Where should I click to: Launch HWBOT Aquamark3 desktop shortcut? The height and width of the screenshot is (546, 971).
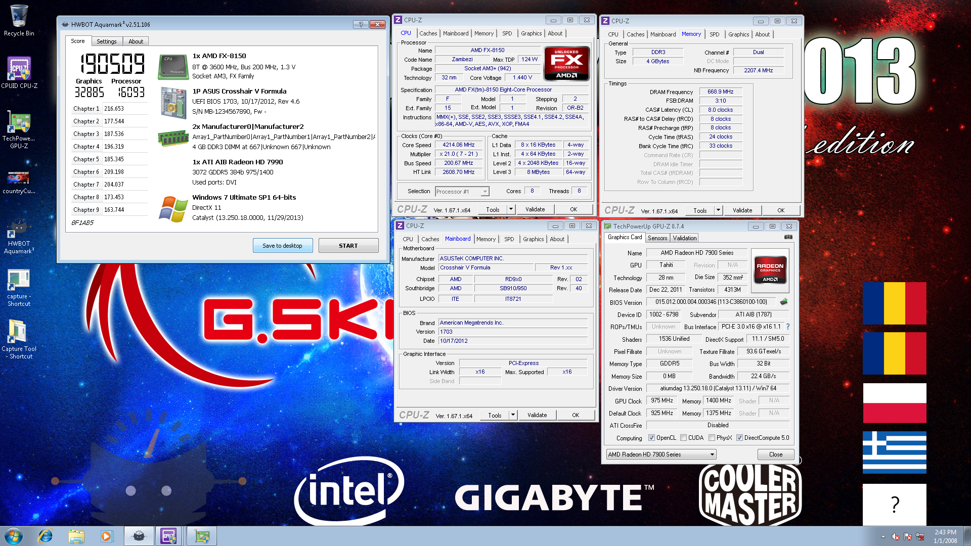click(19, 237)
